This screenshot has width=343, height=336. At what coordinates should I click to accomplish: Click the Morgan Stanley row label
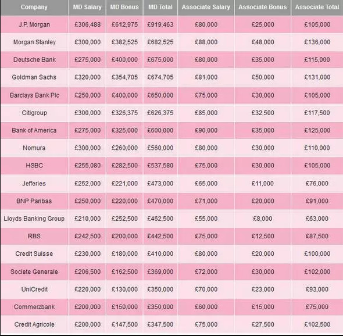(x=34, y=42)
